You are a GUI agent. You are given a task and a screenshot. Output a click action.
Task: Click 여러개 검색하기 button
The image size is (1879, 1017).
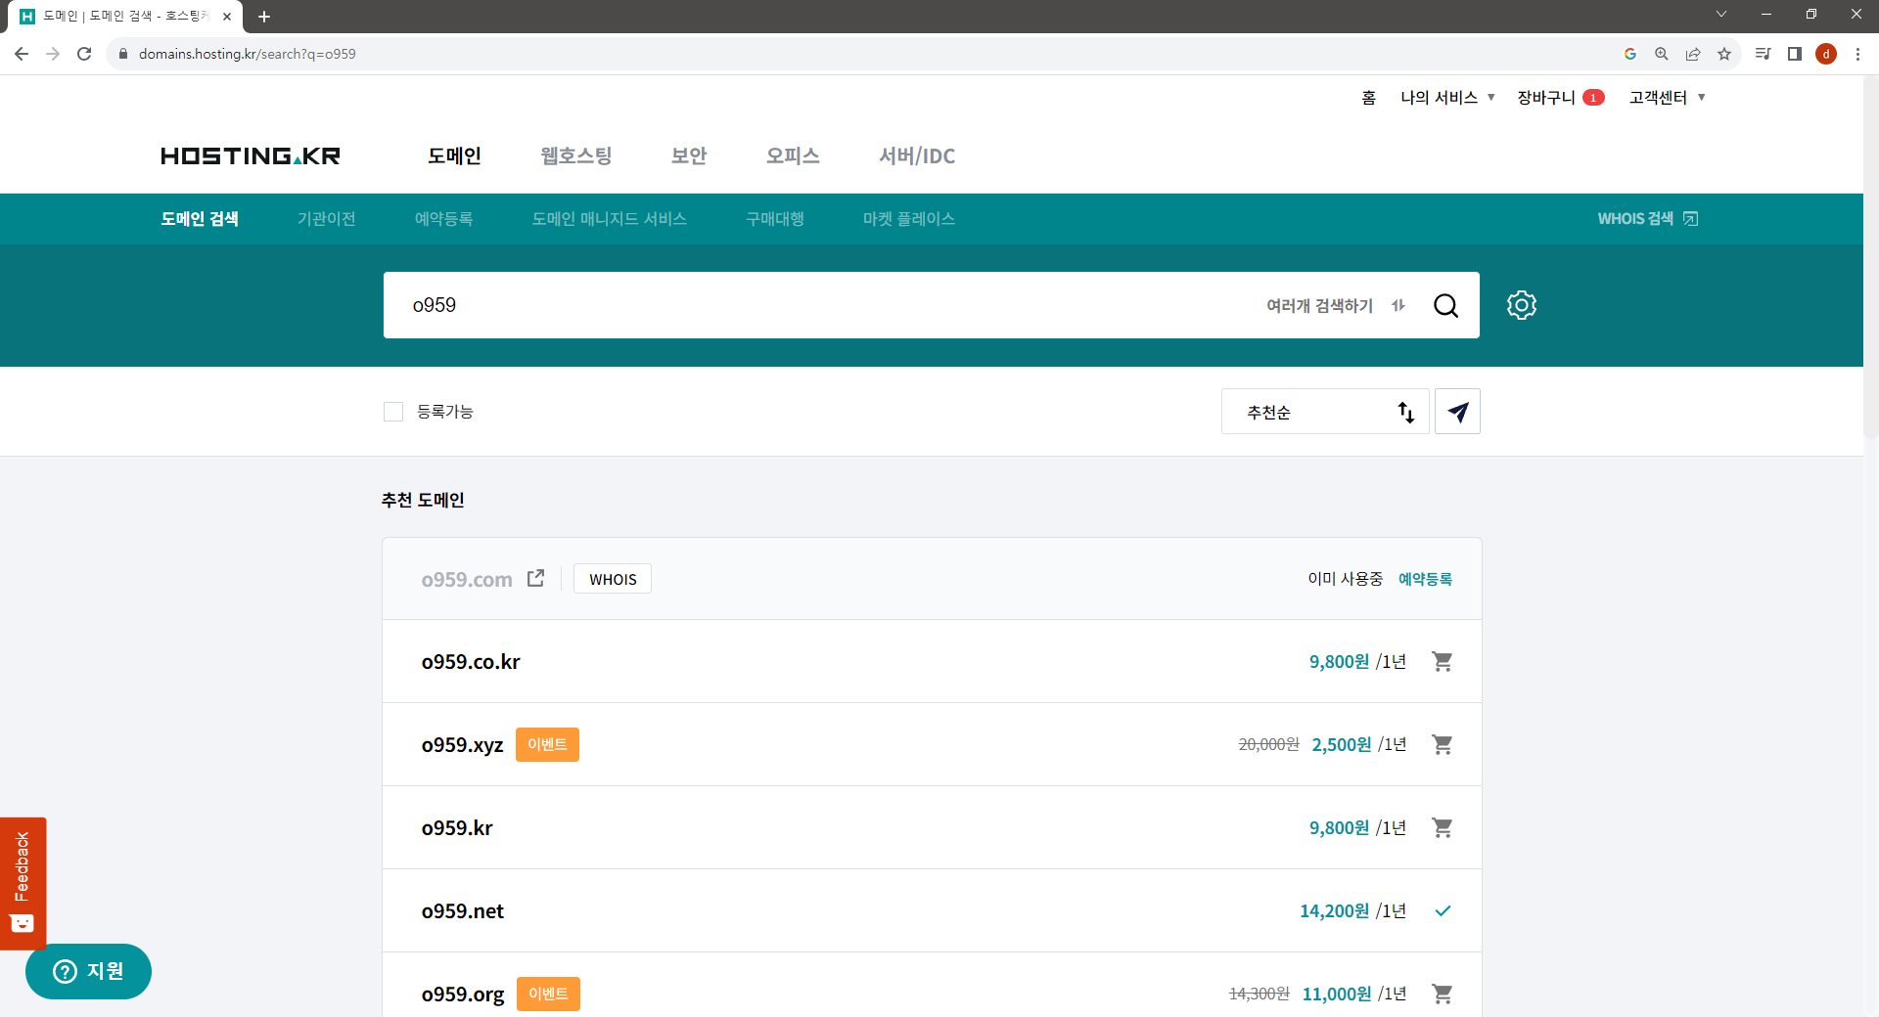click(1336, 305)
